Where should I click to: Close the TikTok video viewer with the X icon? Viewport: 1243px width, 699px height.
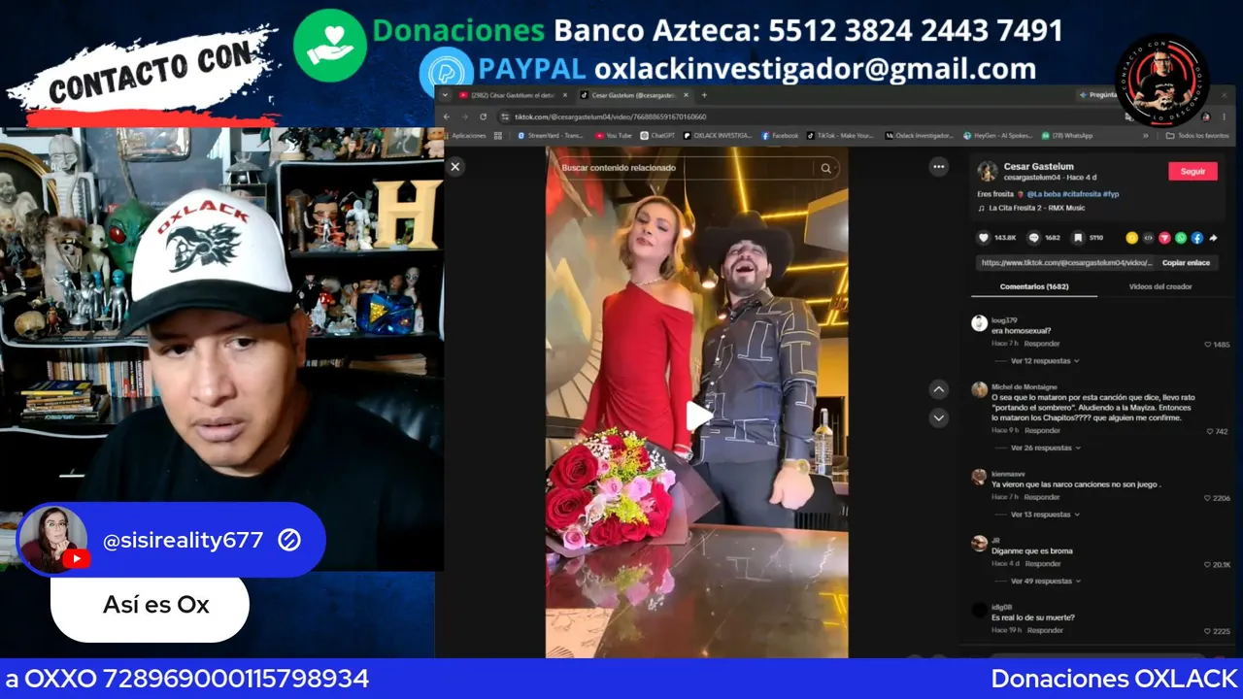point(454,167)
